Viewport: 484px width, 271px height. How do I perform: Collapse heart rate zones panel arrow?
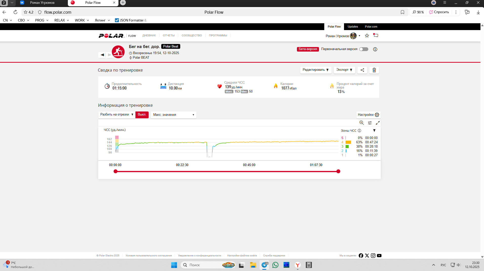click(374, 131)
